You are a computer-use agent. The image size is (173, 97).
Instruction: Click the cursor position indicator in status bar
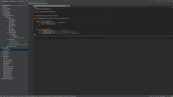click(151, 96)
